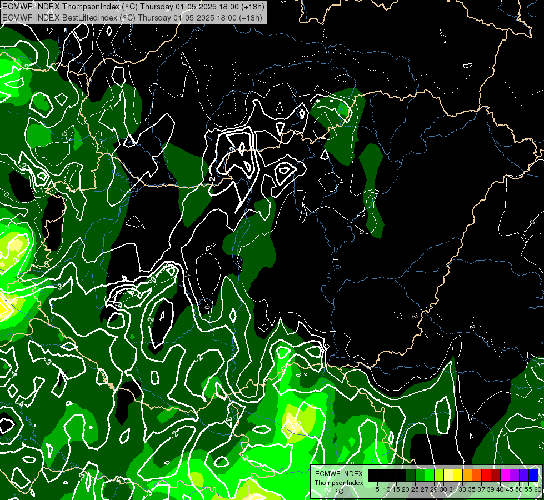
Task: Click the legend tick label 25
Action: pos(415,489)
